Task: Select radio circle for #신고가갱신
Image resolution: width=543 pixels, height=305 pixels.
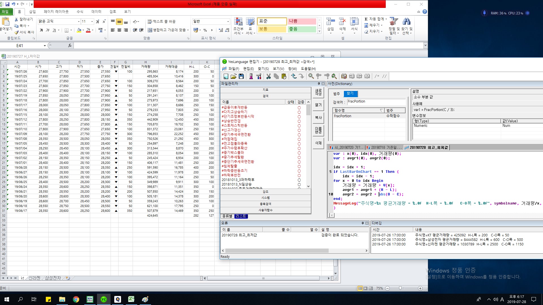Action: 299,130
